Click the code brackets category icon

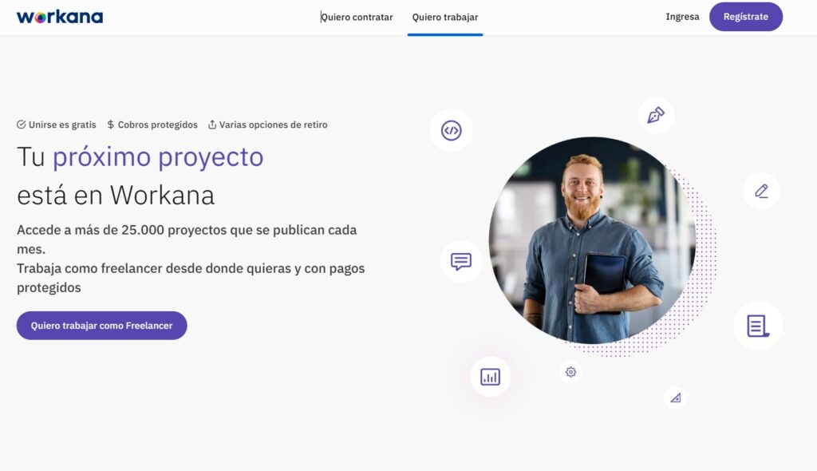(452, 130)
